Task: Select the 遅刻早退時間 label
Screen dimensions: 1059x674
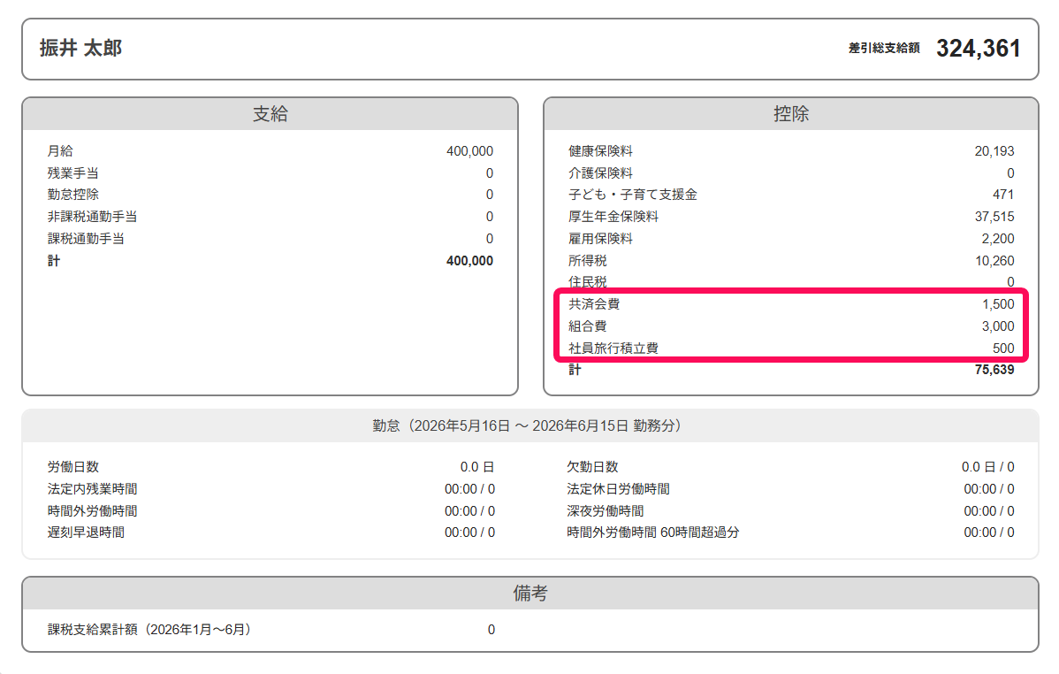Action: pos(86,532)
